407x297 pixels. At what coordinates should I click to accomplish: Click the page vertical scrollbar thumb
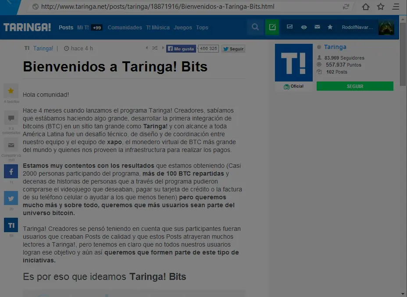click(x=403, y=54)
